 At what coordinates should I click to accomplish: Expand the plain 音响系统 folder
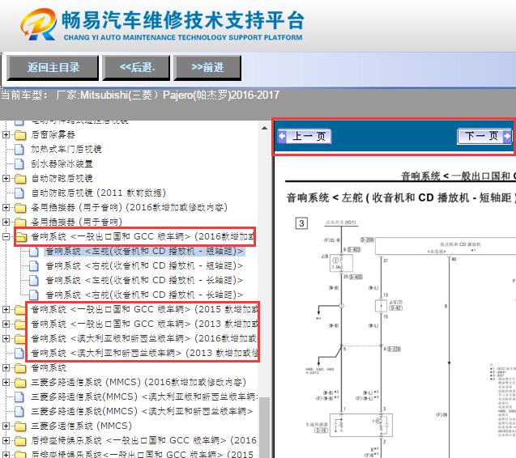(x=6, y=367)
